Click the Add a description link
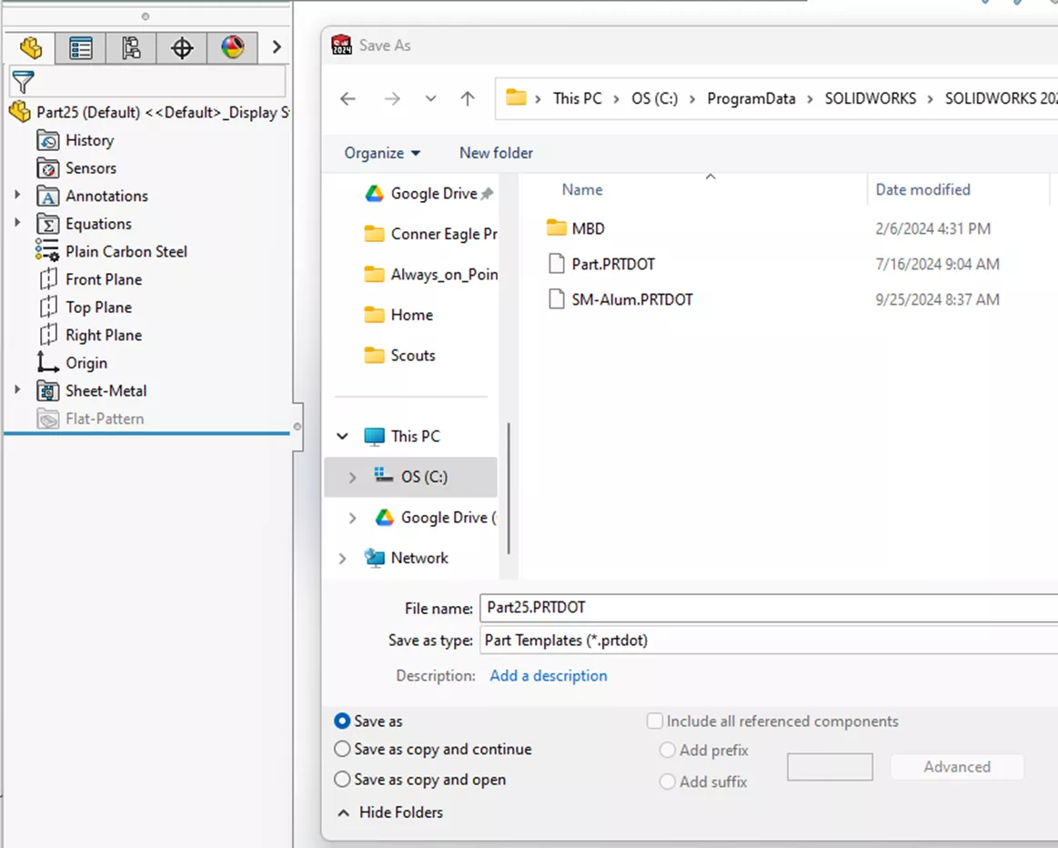 click(x=548, y=675)
